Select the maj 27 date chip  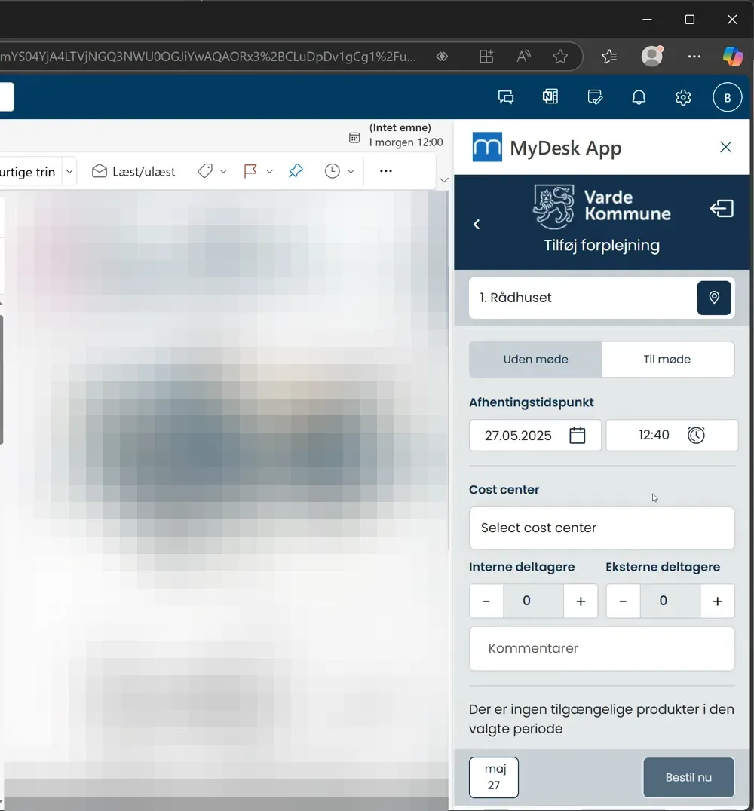[494, 777]
